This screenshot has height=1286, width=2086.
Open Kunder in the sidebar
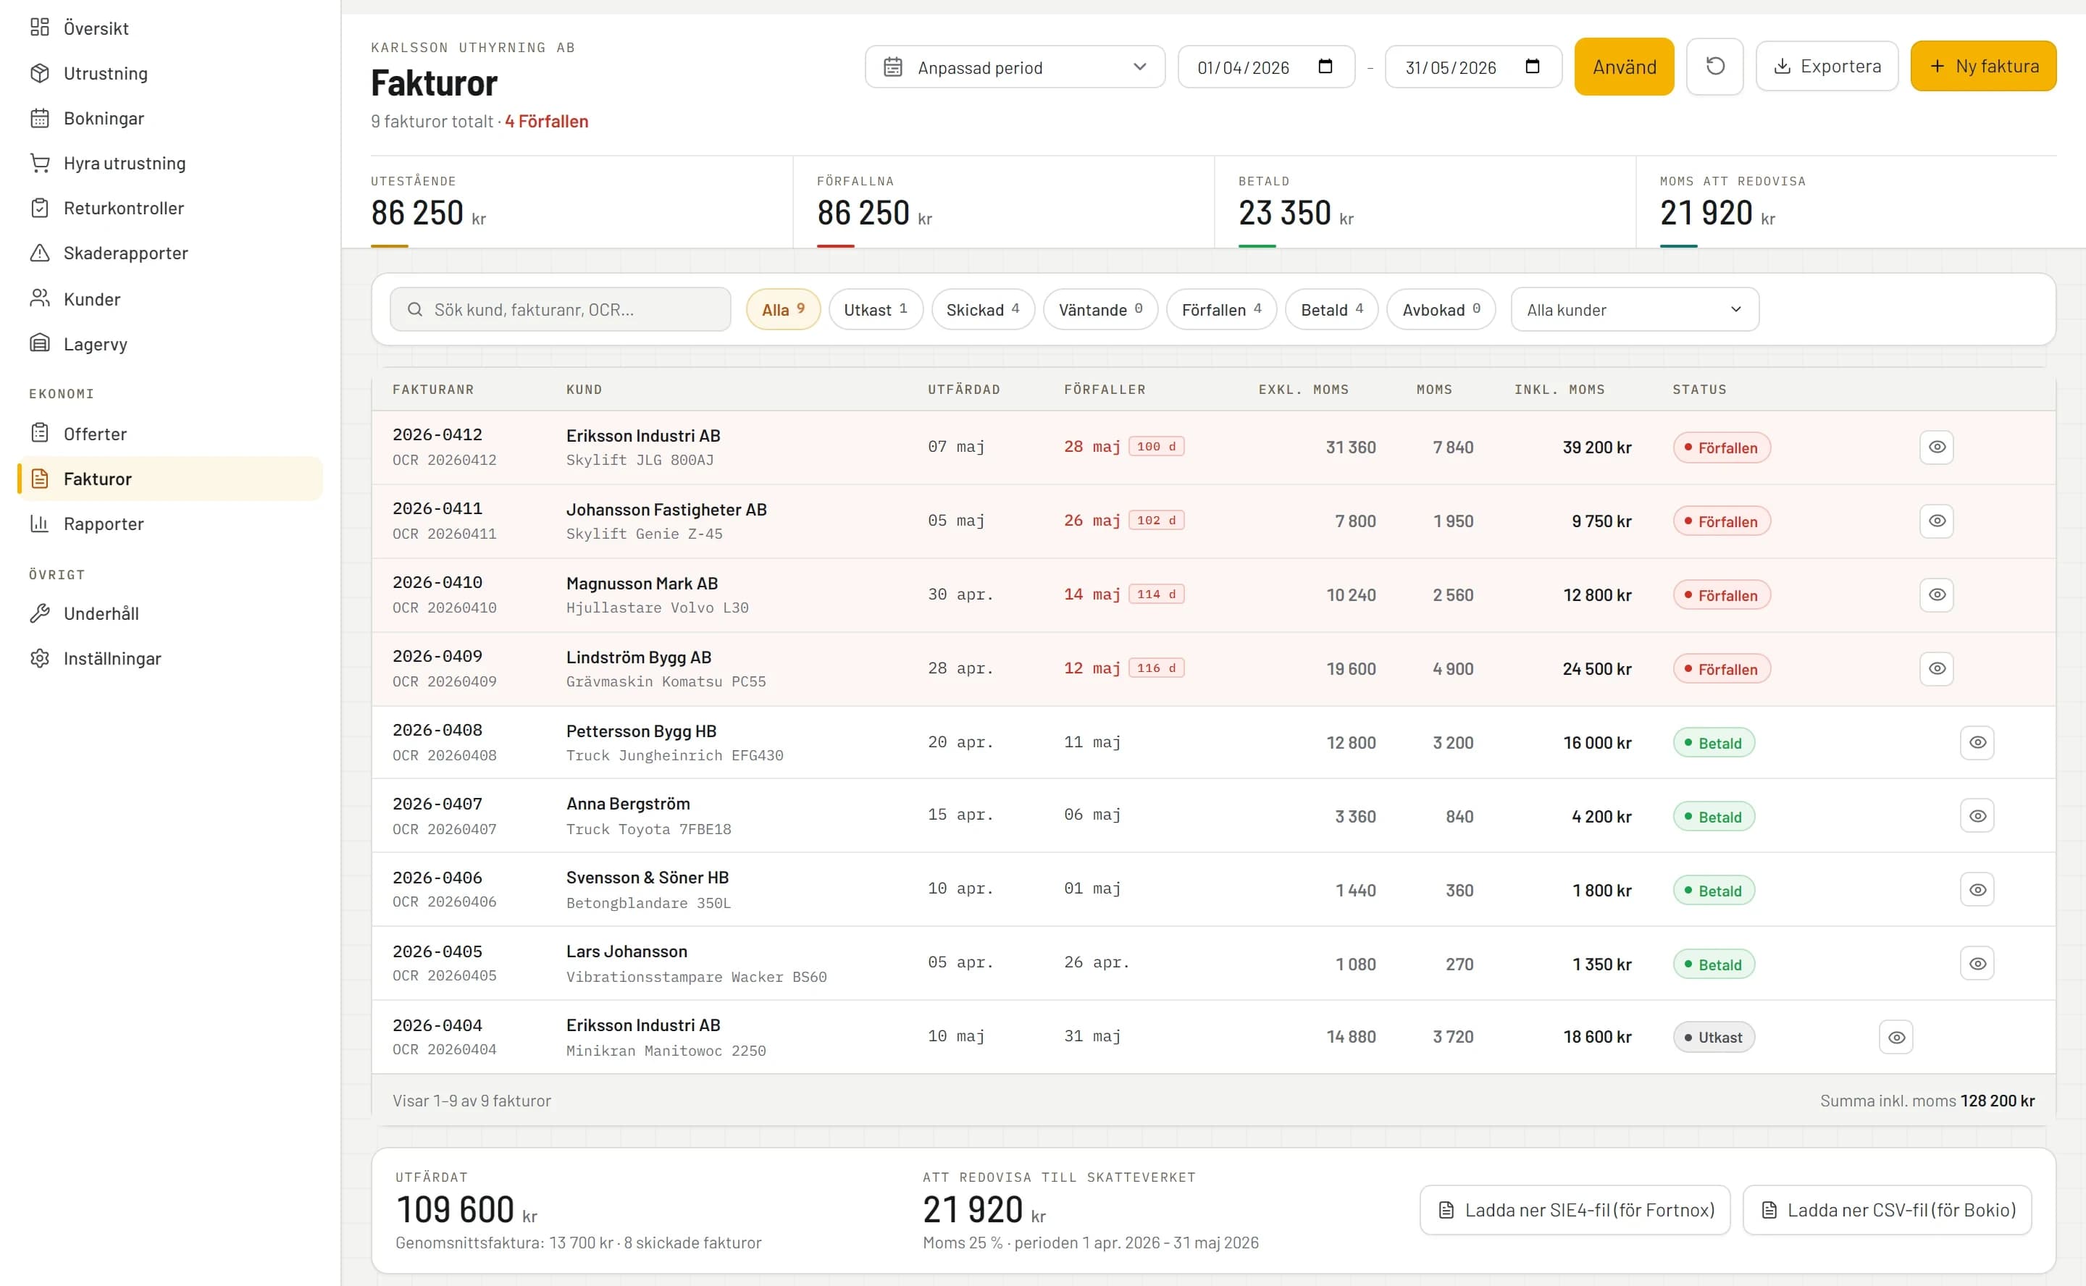(169, 299)
